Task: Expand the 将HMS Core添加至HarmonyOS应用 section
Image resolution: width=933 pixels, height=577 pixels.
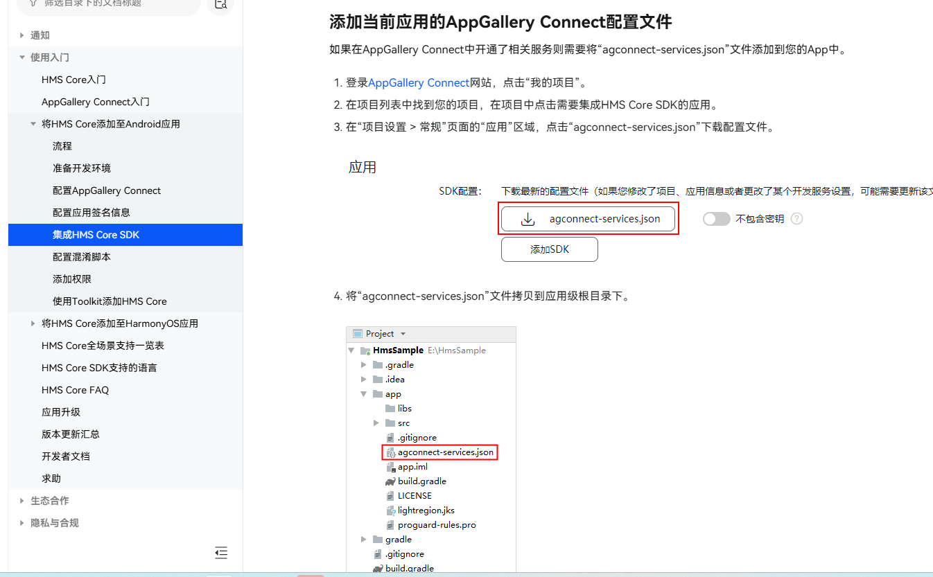Action: (x=33, y=323)
